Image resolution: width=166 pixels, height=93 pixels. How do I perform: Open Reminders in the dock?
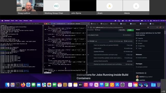click(70, 85)
